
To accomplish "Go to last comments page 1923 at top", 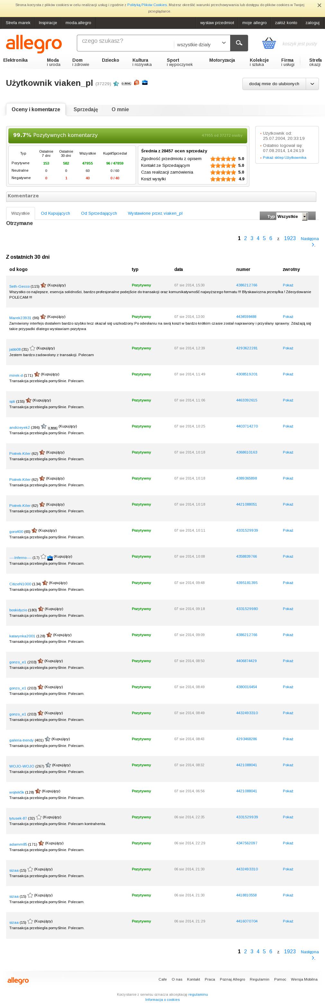I will pos(289,238).
